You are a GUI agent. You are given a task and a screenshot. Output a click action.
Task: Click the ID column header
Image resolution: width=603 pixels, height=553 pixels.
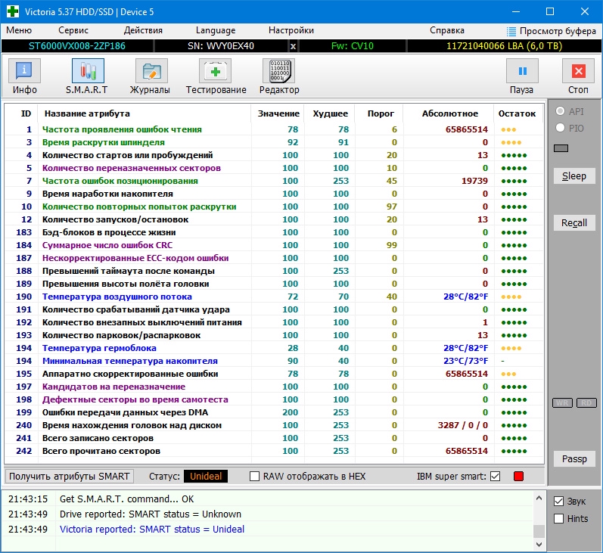(x=26, y=113)
